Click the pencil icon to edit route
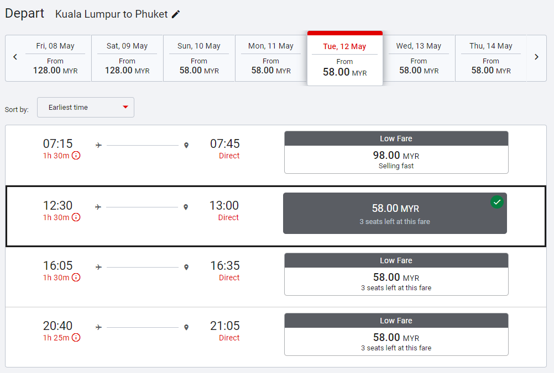This screenshot has width=554, height=373. (176, 14)
